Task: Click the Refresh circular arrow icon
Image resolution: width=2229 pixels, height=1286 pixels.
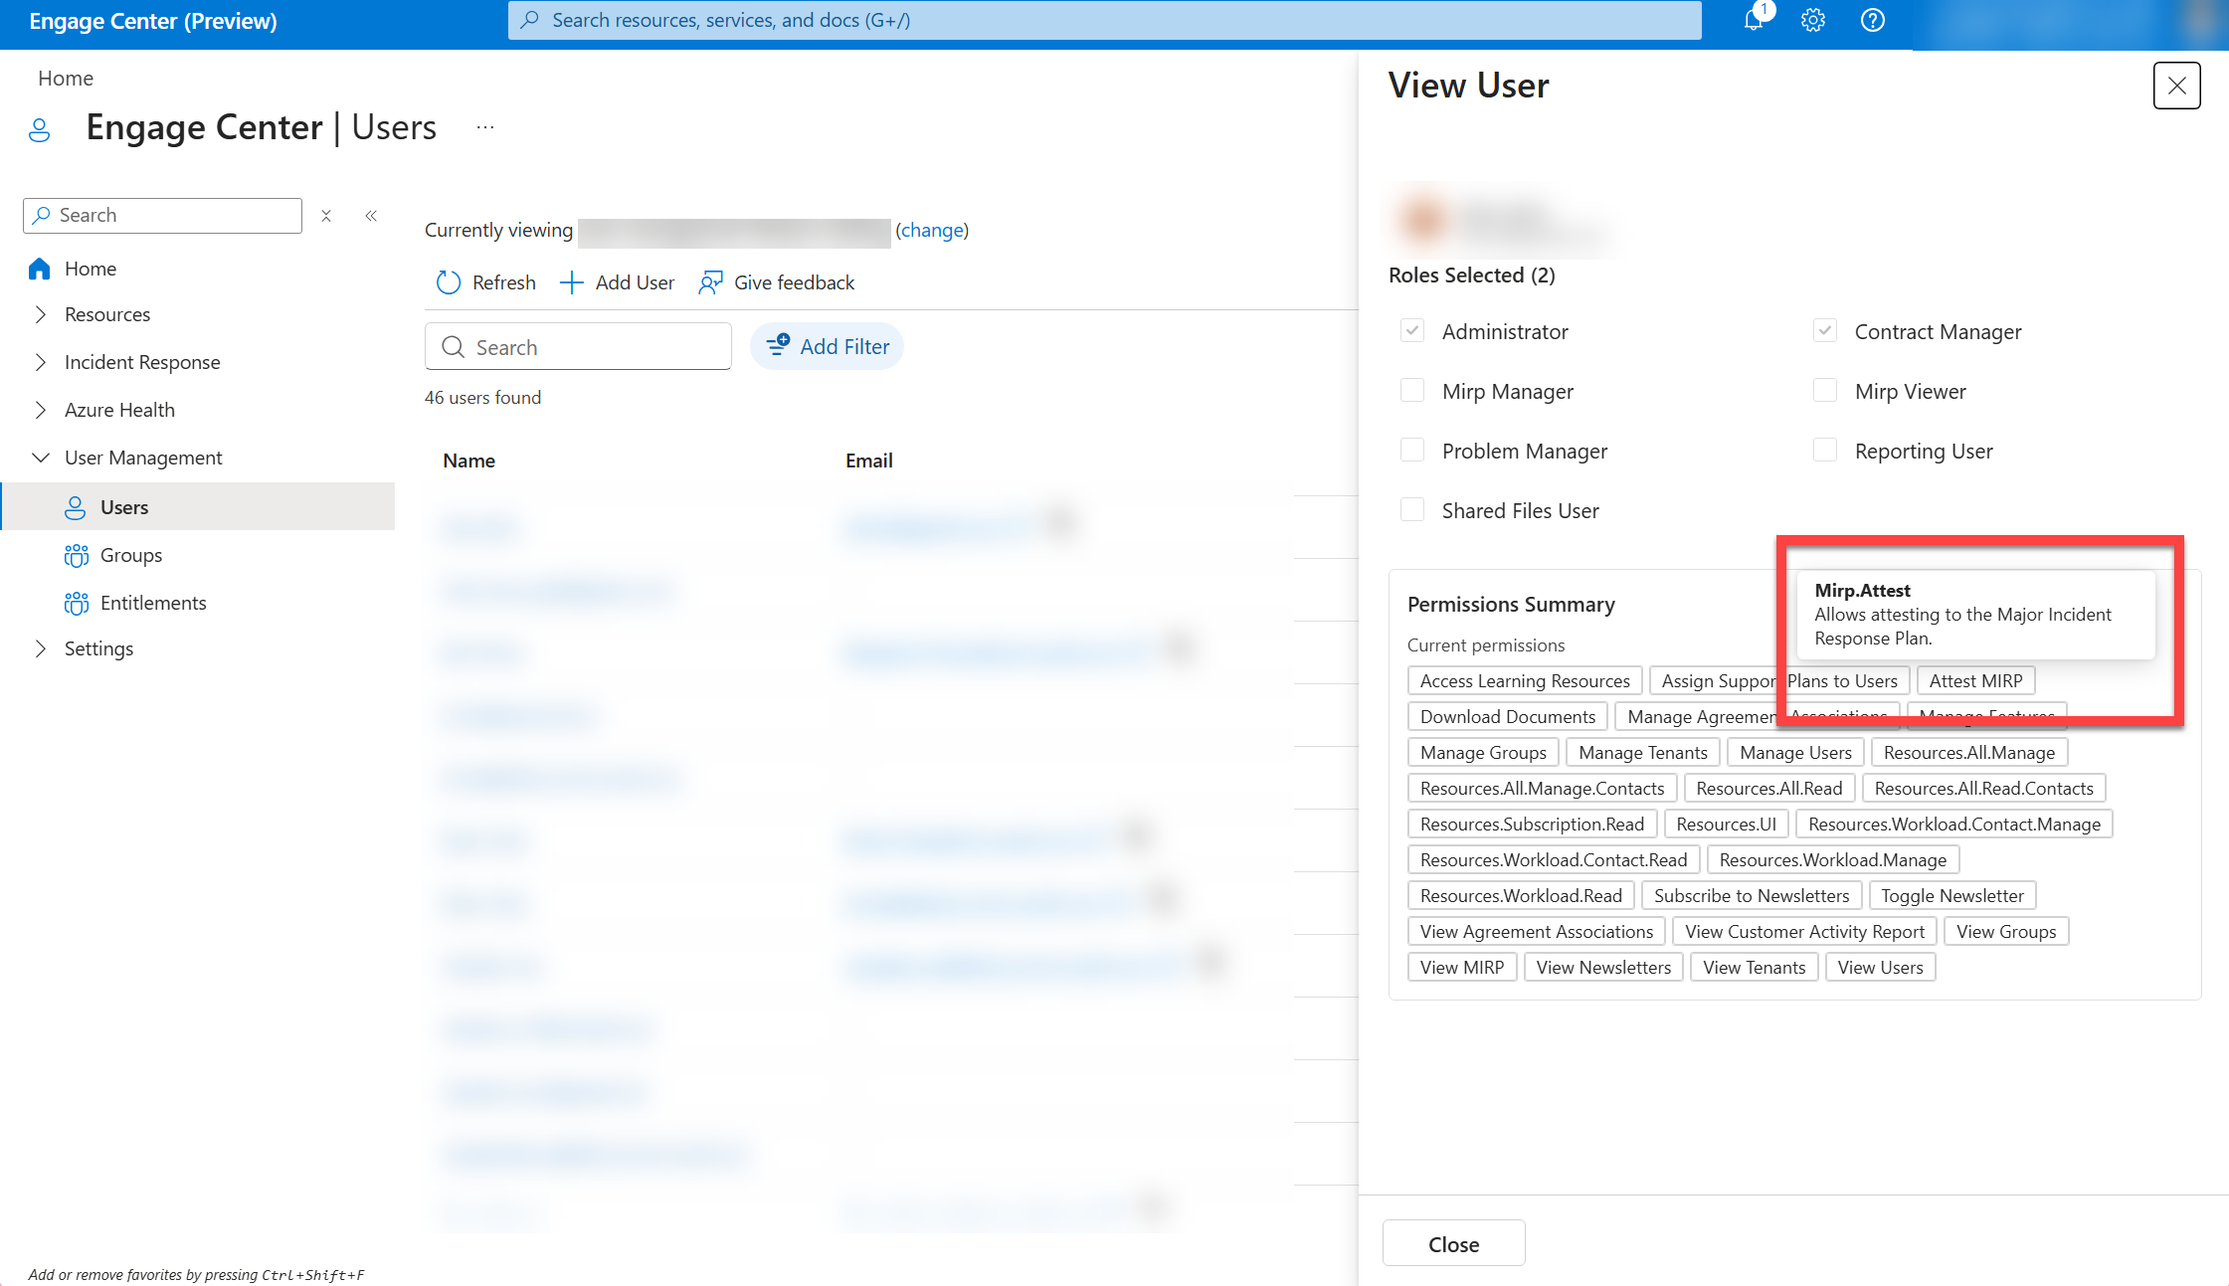Action: click(449, 282)
